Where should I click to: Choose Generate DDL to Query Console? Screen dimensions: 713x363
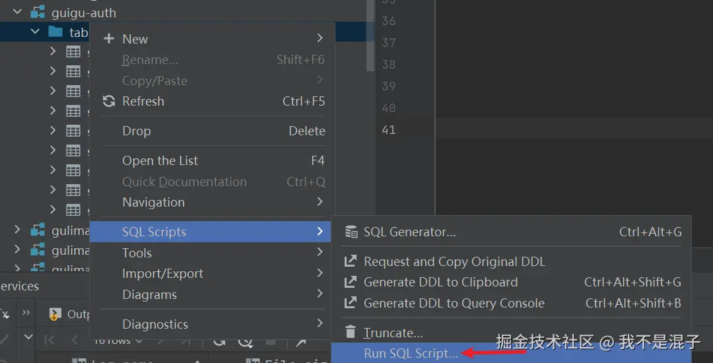point(512,303)
